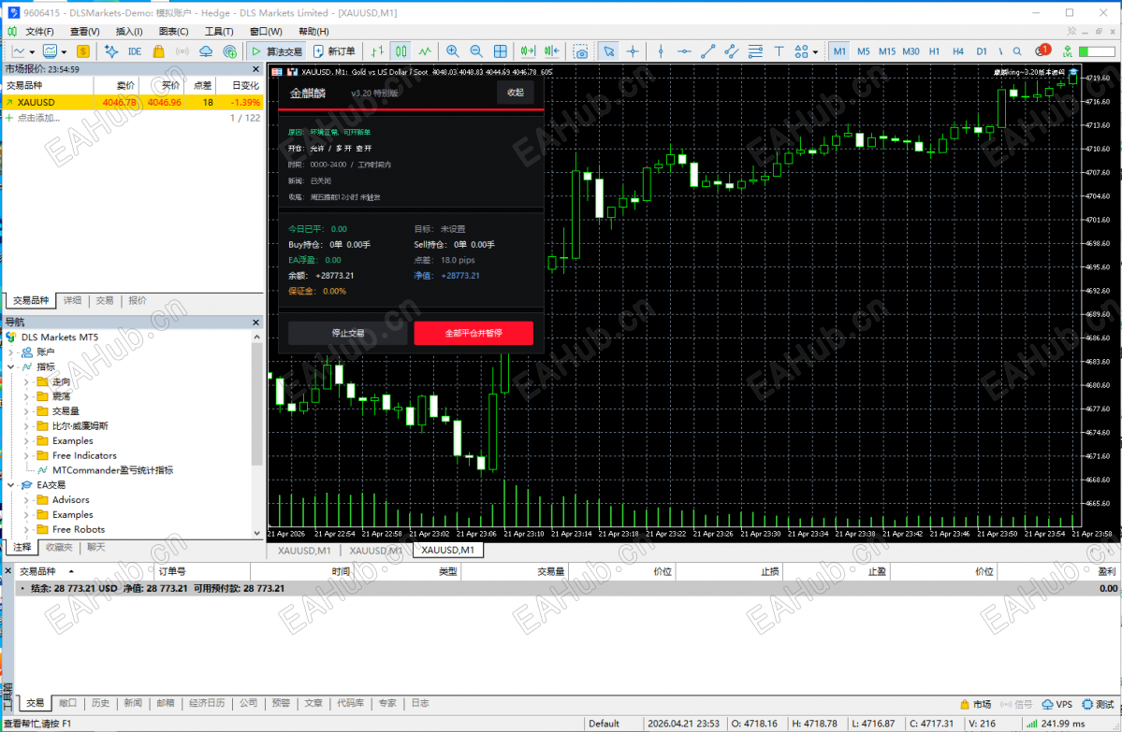1122x732 pixels.
Task: Close the Navigator 导航 panel
Action: [256, 323]
